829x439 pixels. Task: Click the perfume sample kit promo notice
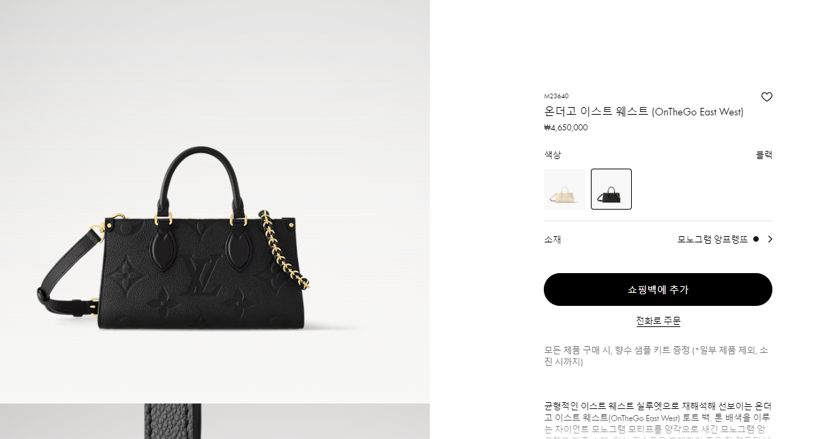(658, 356)
